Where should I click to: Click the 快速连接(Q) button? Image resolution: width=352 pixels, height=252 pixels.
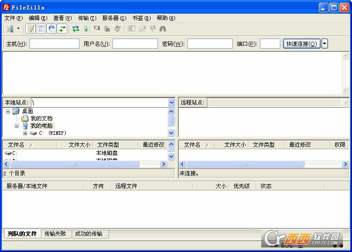tap(302, 44)
